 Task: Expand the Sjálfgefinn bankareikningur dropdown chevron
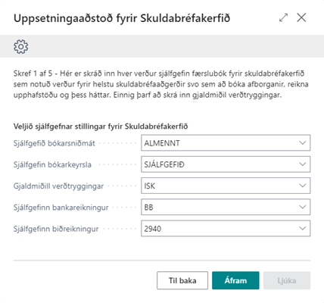303,208
